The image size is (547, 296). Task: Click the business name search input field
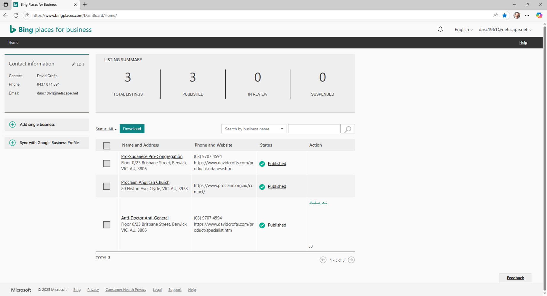314,129
